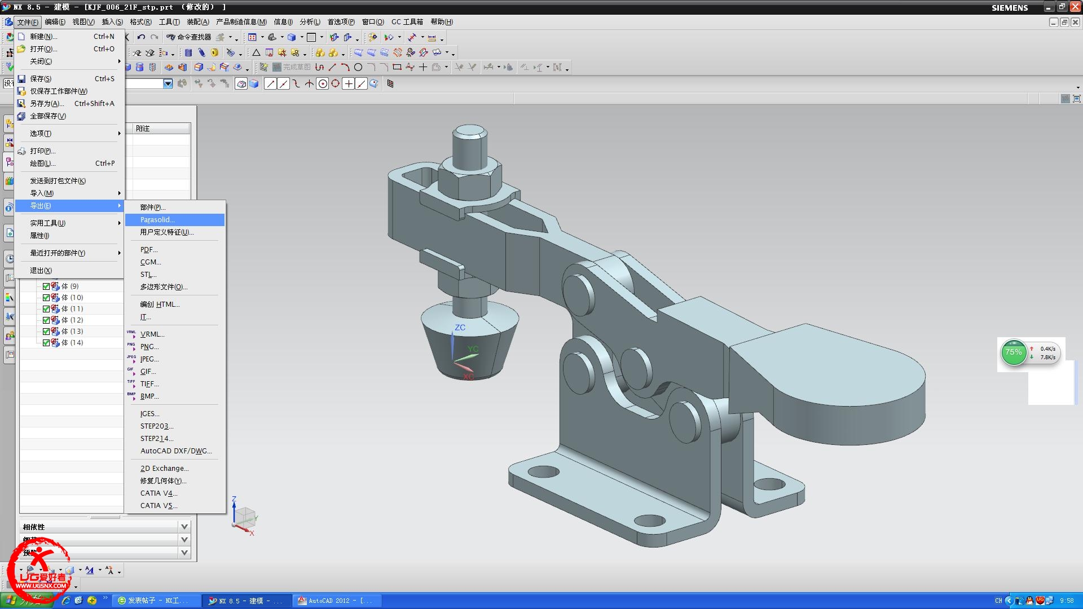
Task: Click NX 8.5 taskbar button
Action: point(247,601)
